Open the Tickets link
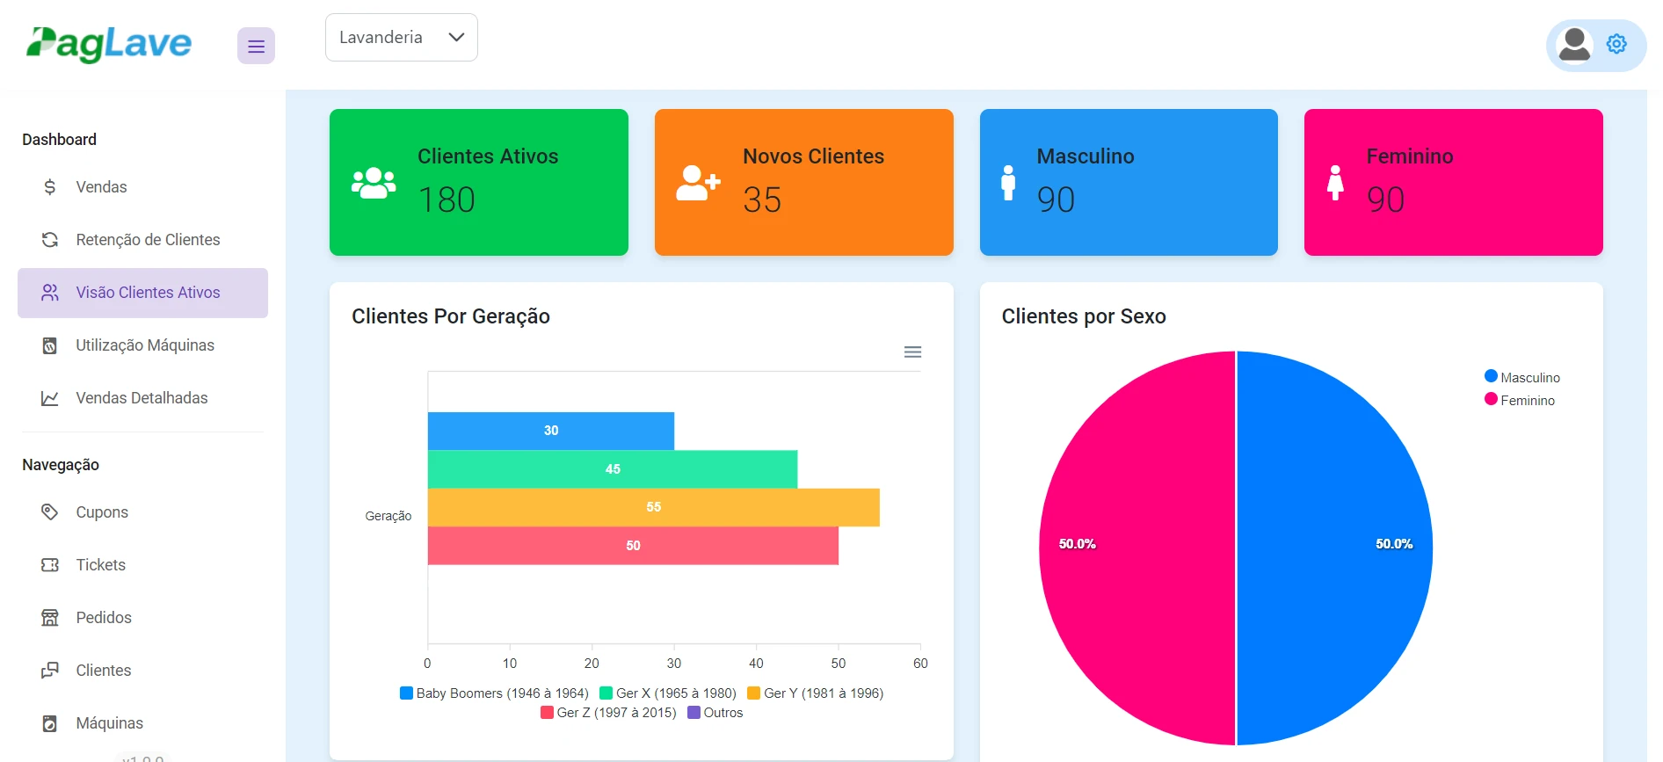This screenshot has height=762, width=1663. tap(142, 565)
